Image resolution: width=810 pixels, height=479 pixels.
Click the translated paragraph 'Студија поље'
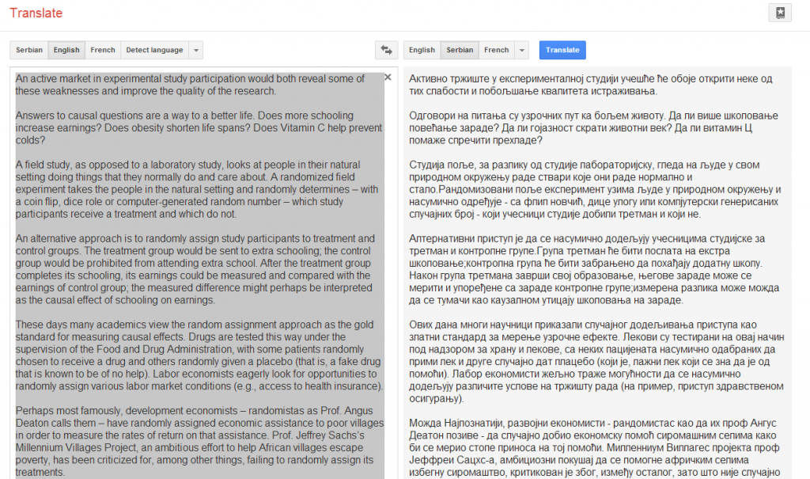595,189
